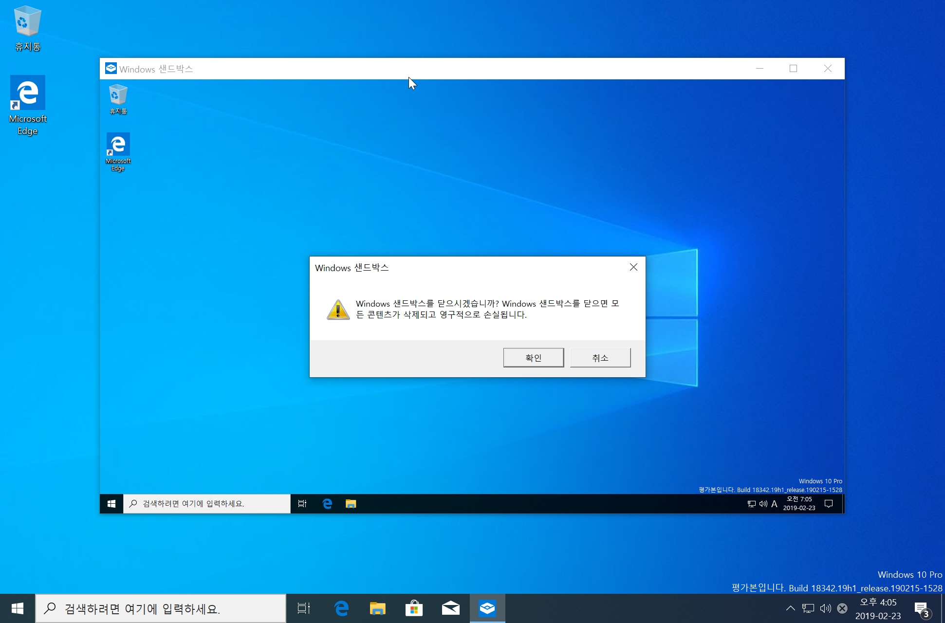
Task: Open host clock showing 오후 4:05
Action: (x=878, y=609)
